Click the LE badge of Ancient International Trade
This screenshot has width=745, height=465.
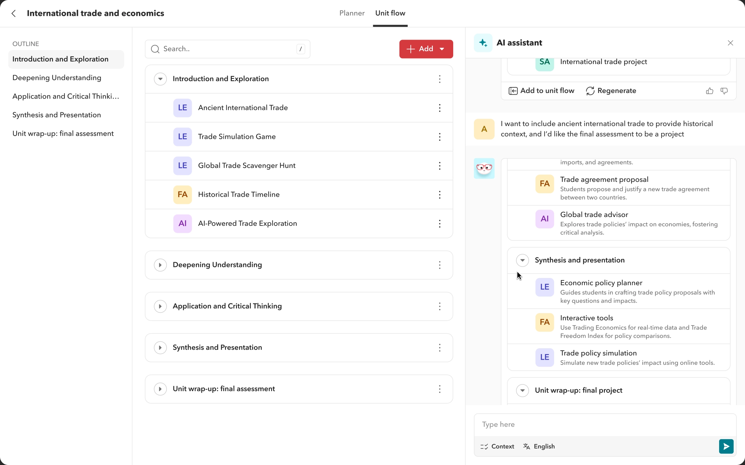(182, 108)
